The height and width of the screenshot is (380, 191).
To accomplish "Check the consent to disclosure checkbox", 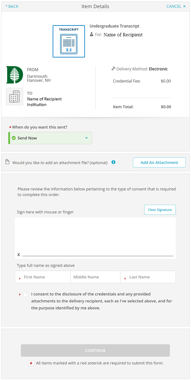I will 25,295.
